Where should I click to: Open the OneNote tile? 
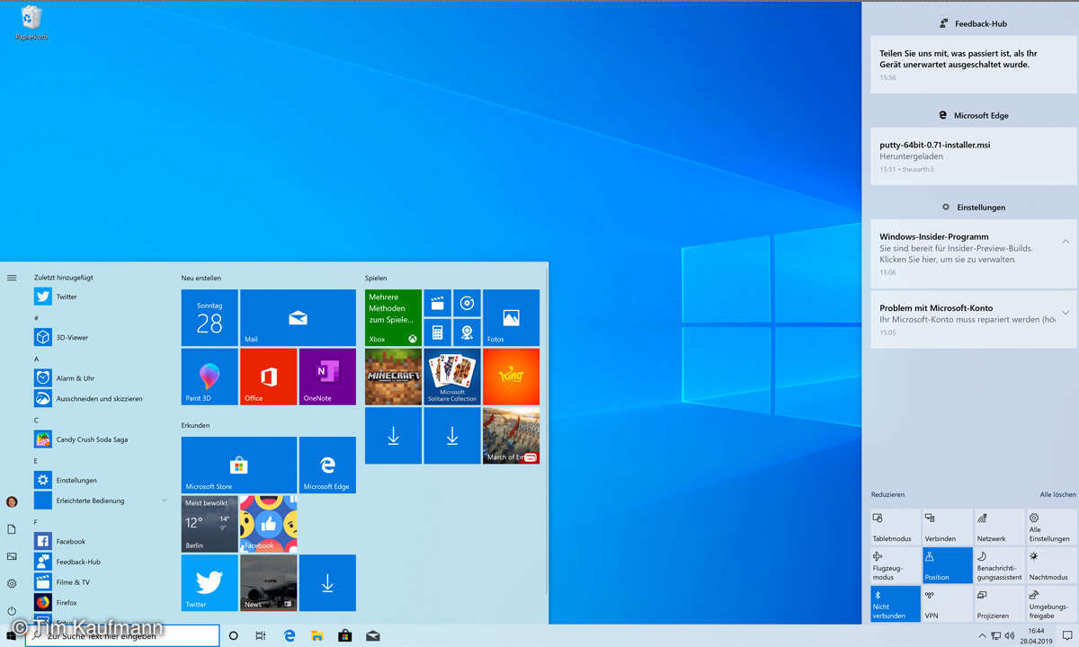327,377
